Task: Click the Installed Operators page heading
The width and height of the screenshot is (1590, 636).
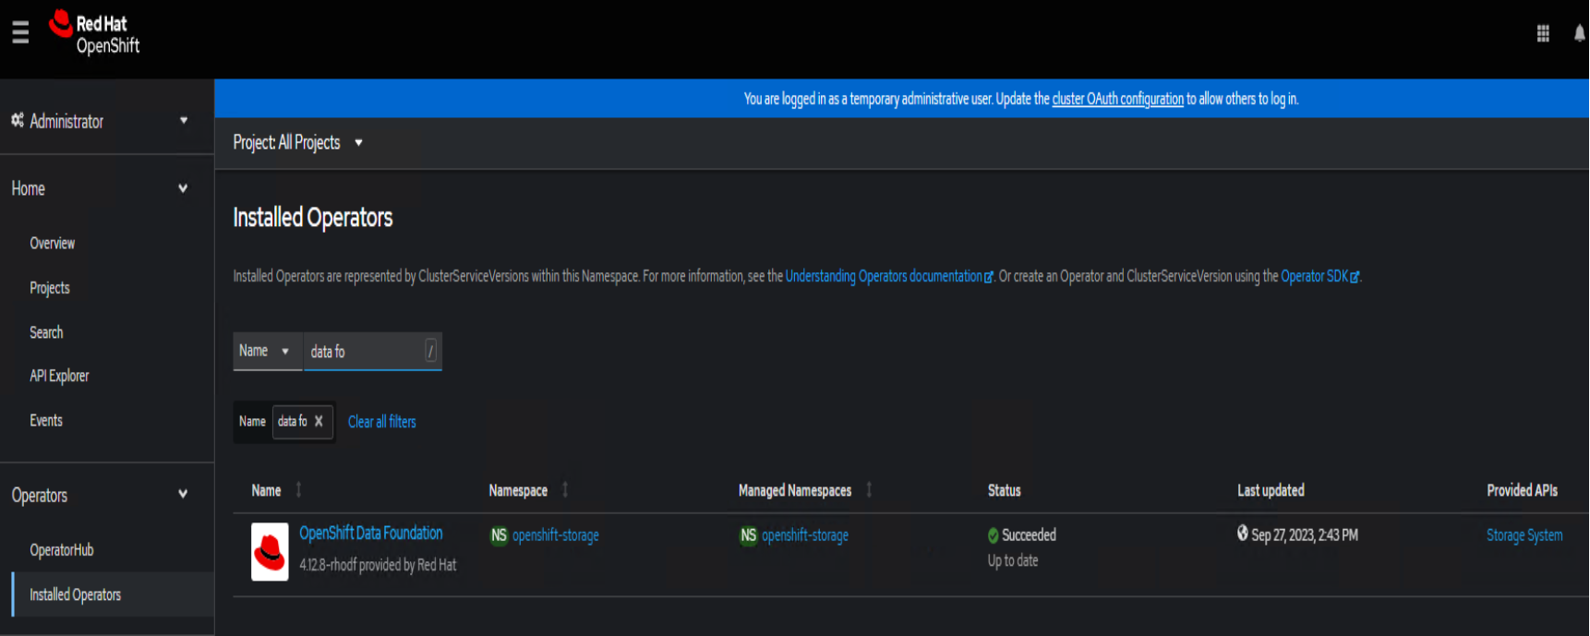Action: [x=313, y=218]
